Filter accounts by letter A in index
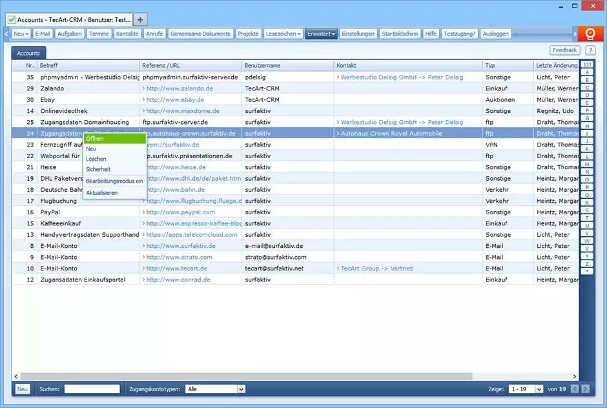The width and height of the screenshot is (607, 408). (x=586, y=72)
